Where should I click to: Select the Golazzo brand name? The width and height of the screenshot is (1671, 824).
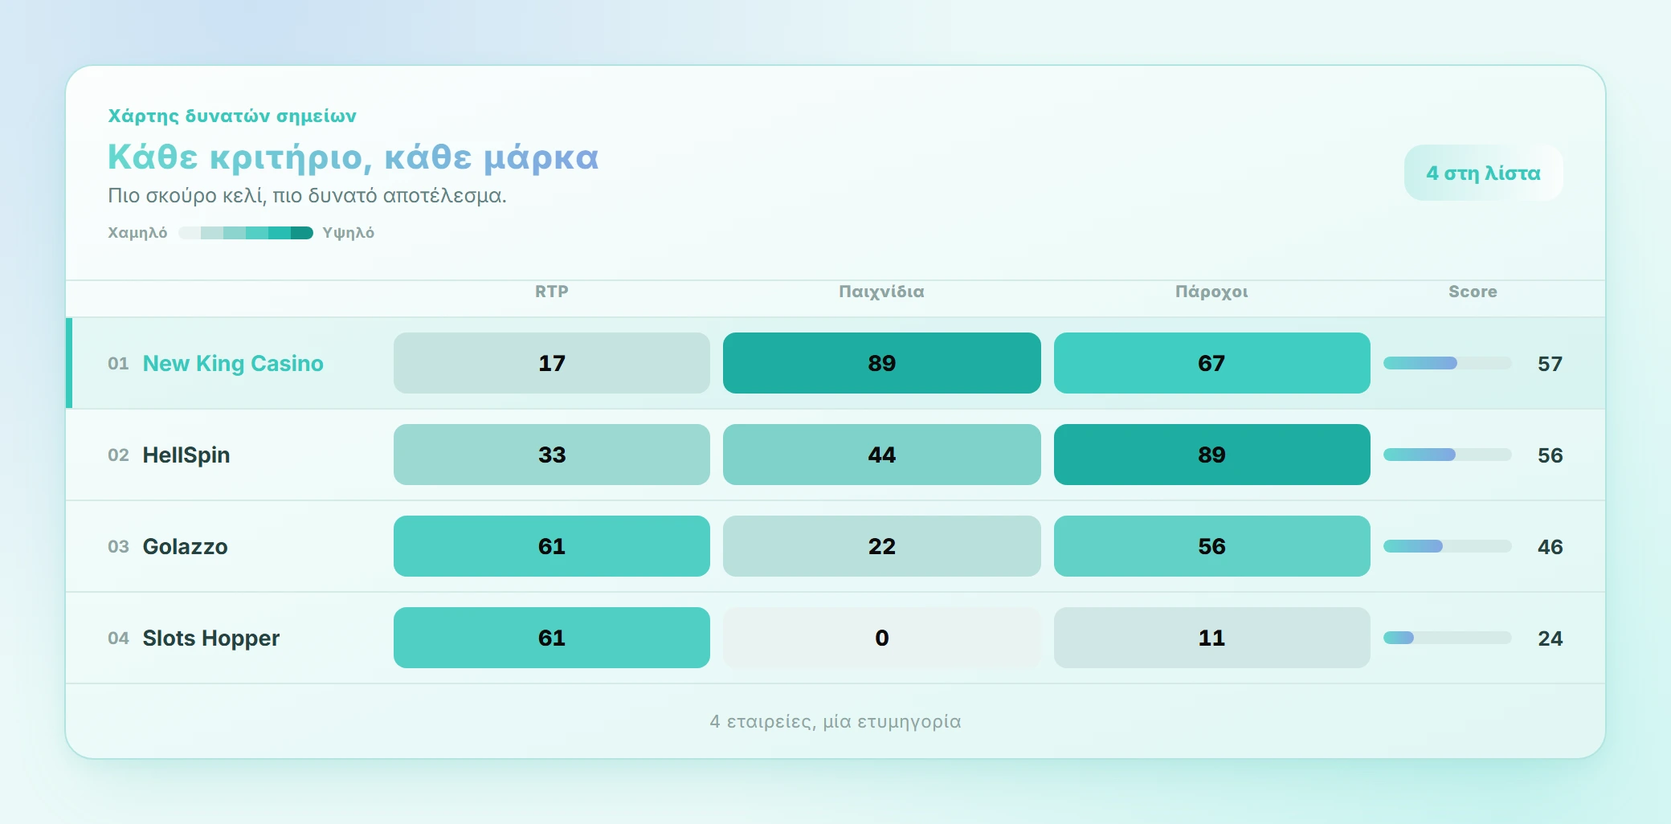(185, 546)
